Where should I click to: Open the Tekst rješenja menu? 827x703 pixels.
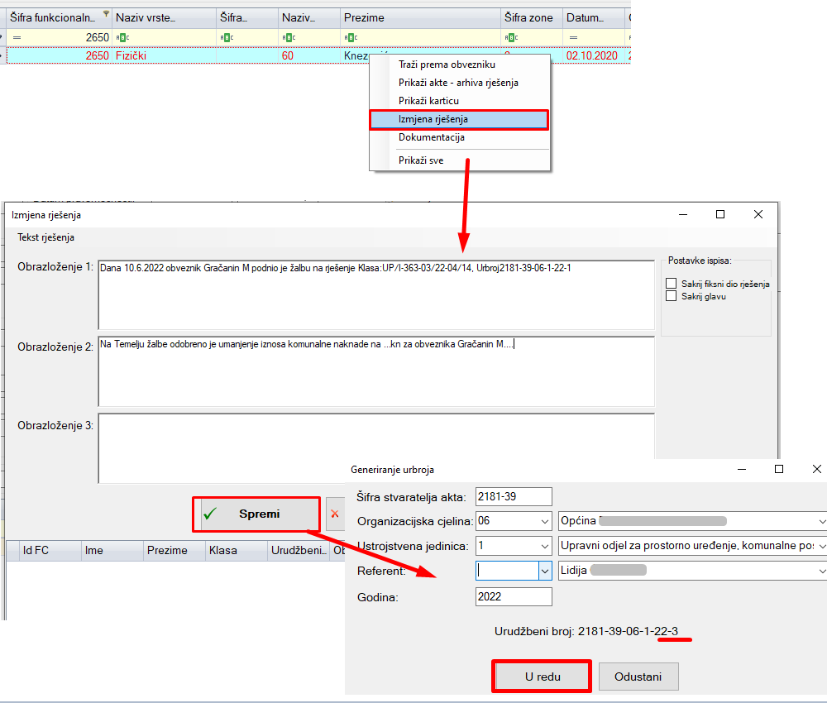tap(45, 237)
